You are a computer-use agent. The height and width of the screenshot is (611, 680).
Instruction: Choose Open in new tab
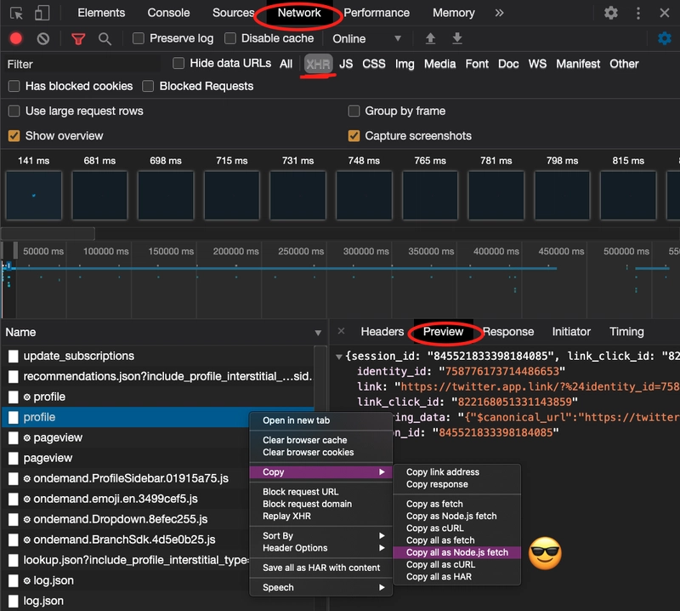321,420
